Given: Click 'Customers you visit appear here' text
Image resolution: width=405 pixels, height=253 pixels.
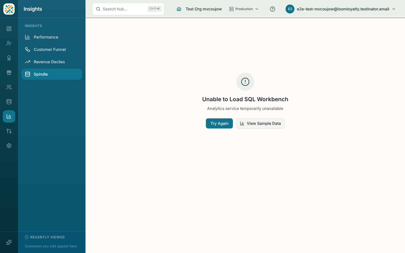Looking at the screenshot, I should [x=51, y=246].
